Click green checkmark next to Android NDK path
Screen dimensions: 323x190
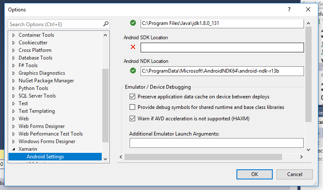pos(133,71)
